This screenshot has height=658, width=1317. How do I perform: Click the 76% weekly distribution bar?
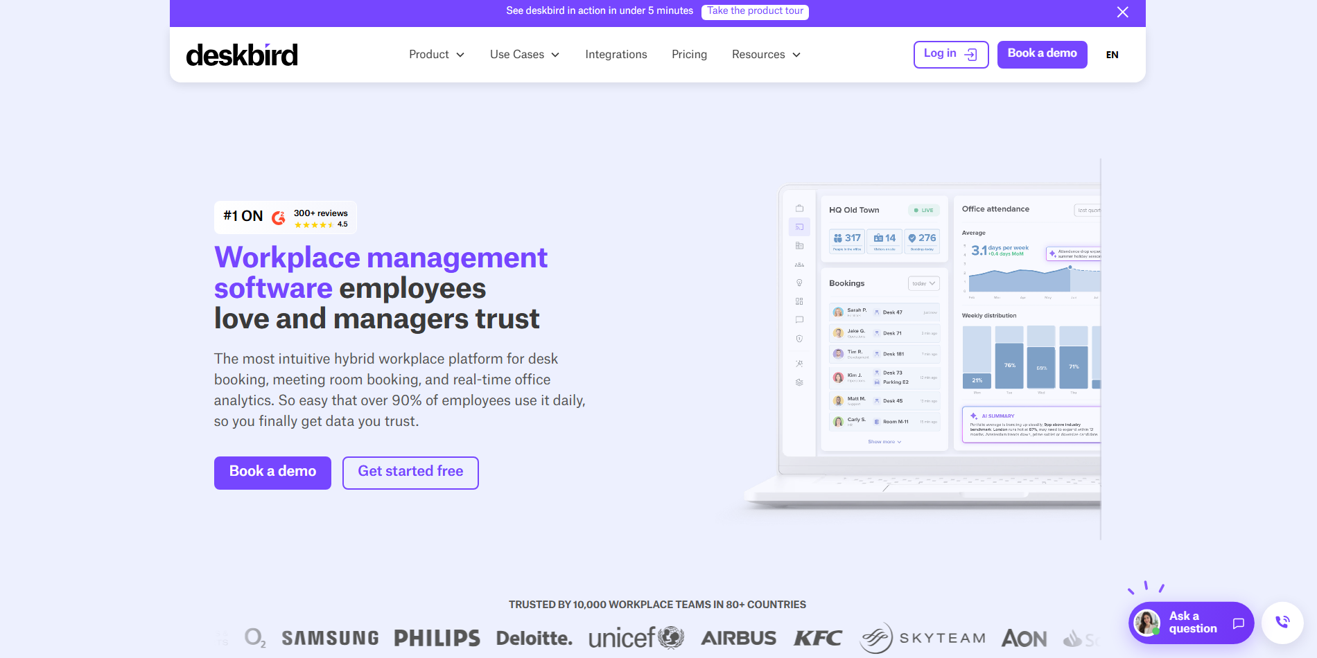(x=1009, y=365)
